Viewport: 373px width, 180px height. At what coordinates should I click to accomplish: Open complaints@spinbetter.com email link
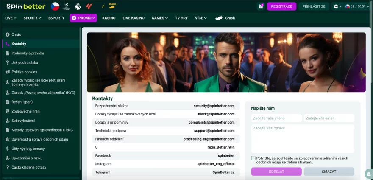(212, 122)
